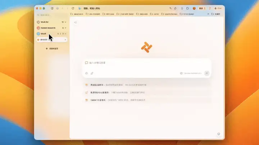Open the 'html case' bookmark folder
The image size is (259, 145).
click(108, 14)
